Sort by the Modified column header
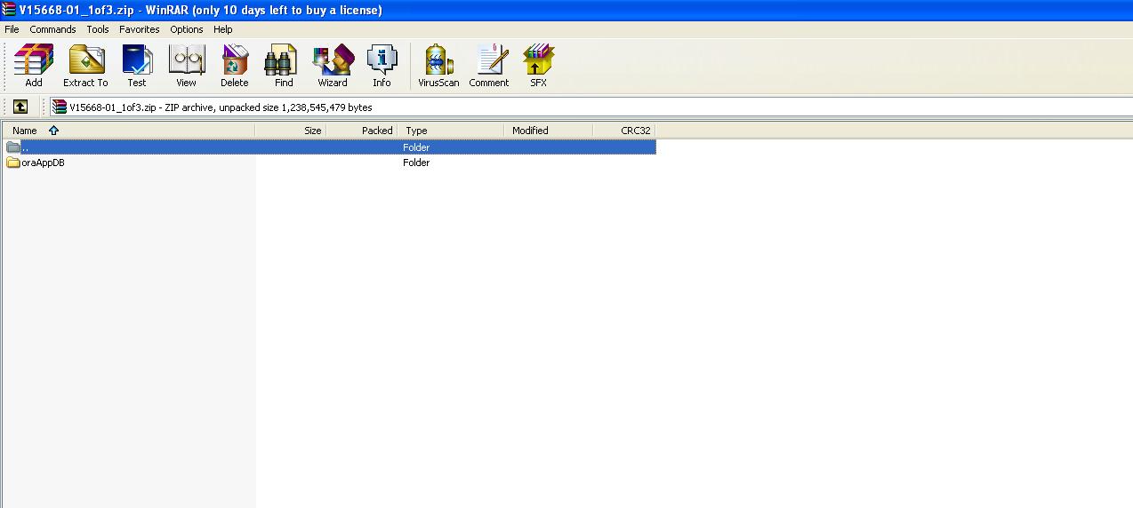The width and height of the screenshot is (1133, 508). click(x=530, y=131)
